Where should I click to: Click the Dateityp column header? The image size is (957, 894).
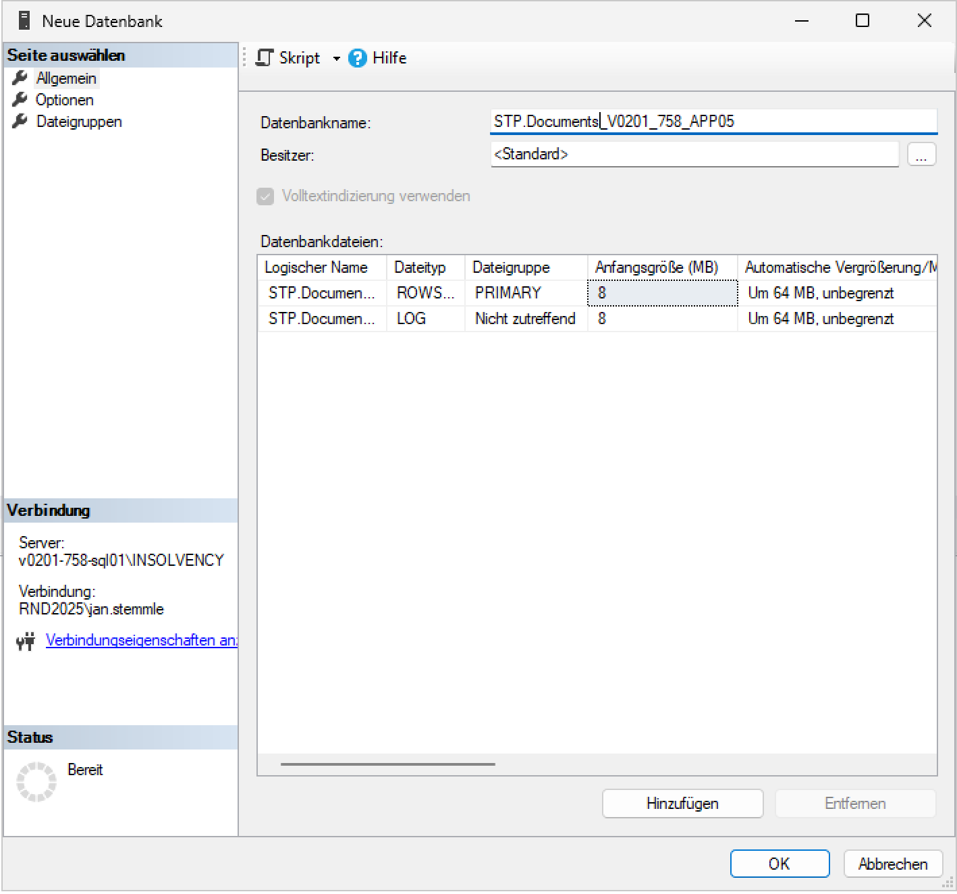[425, 267]
